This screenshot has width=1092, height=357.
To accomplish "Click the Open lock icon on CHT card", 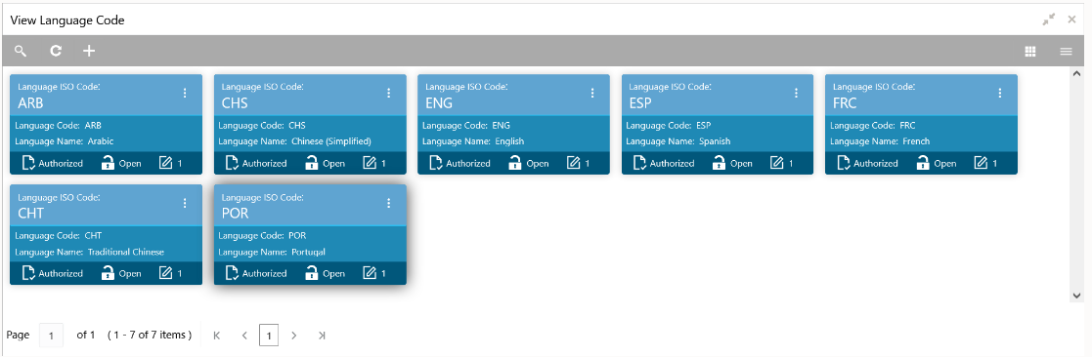I will pos(108,273).
